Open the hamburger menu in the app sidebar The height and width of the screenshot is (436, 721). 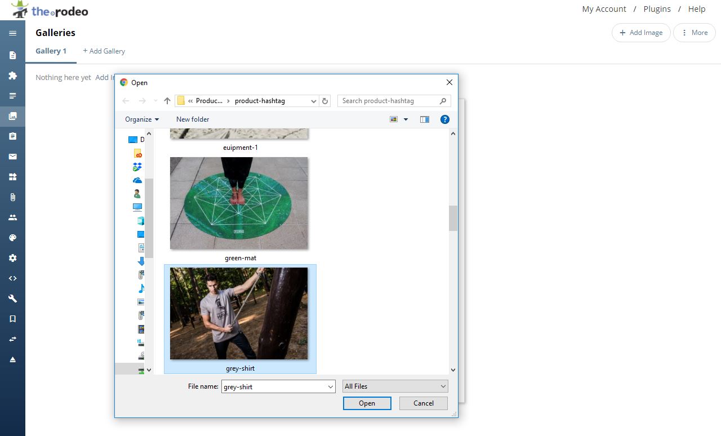click(x=12, y=33)
